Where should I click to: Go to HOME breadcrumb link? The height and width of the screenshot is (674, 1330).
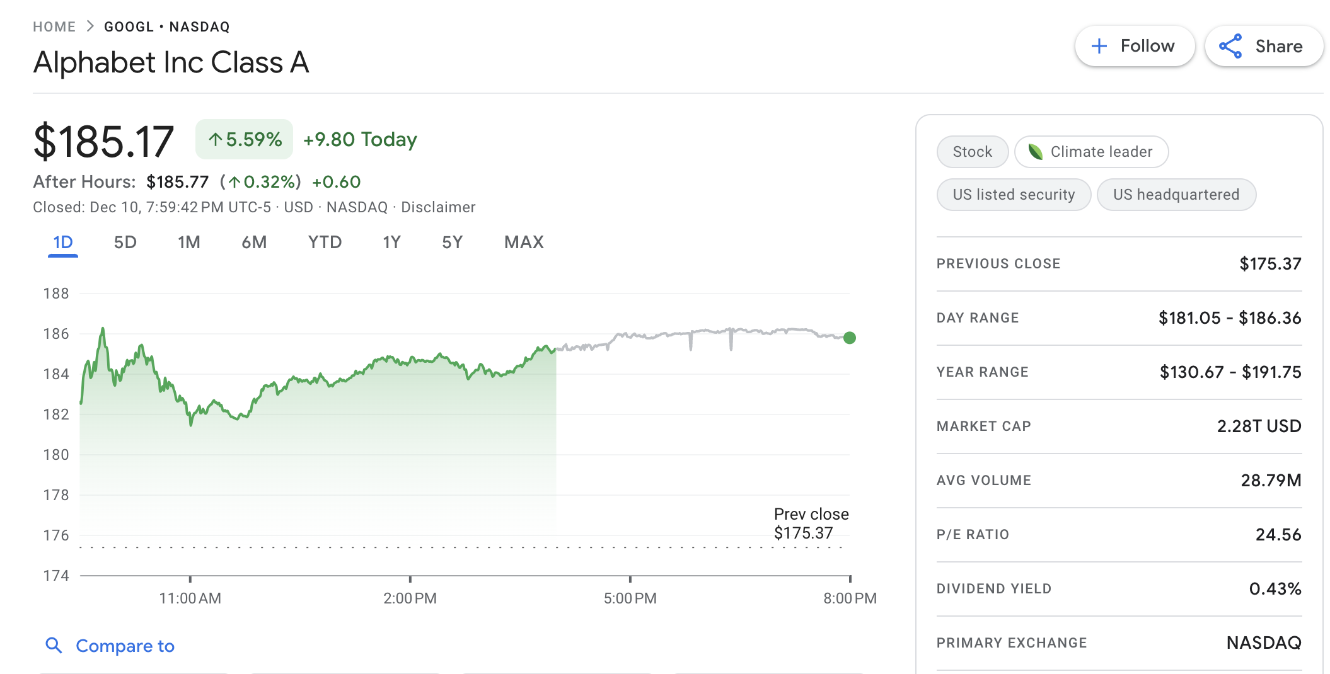coord(54,26)
